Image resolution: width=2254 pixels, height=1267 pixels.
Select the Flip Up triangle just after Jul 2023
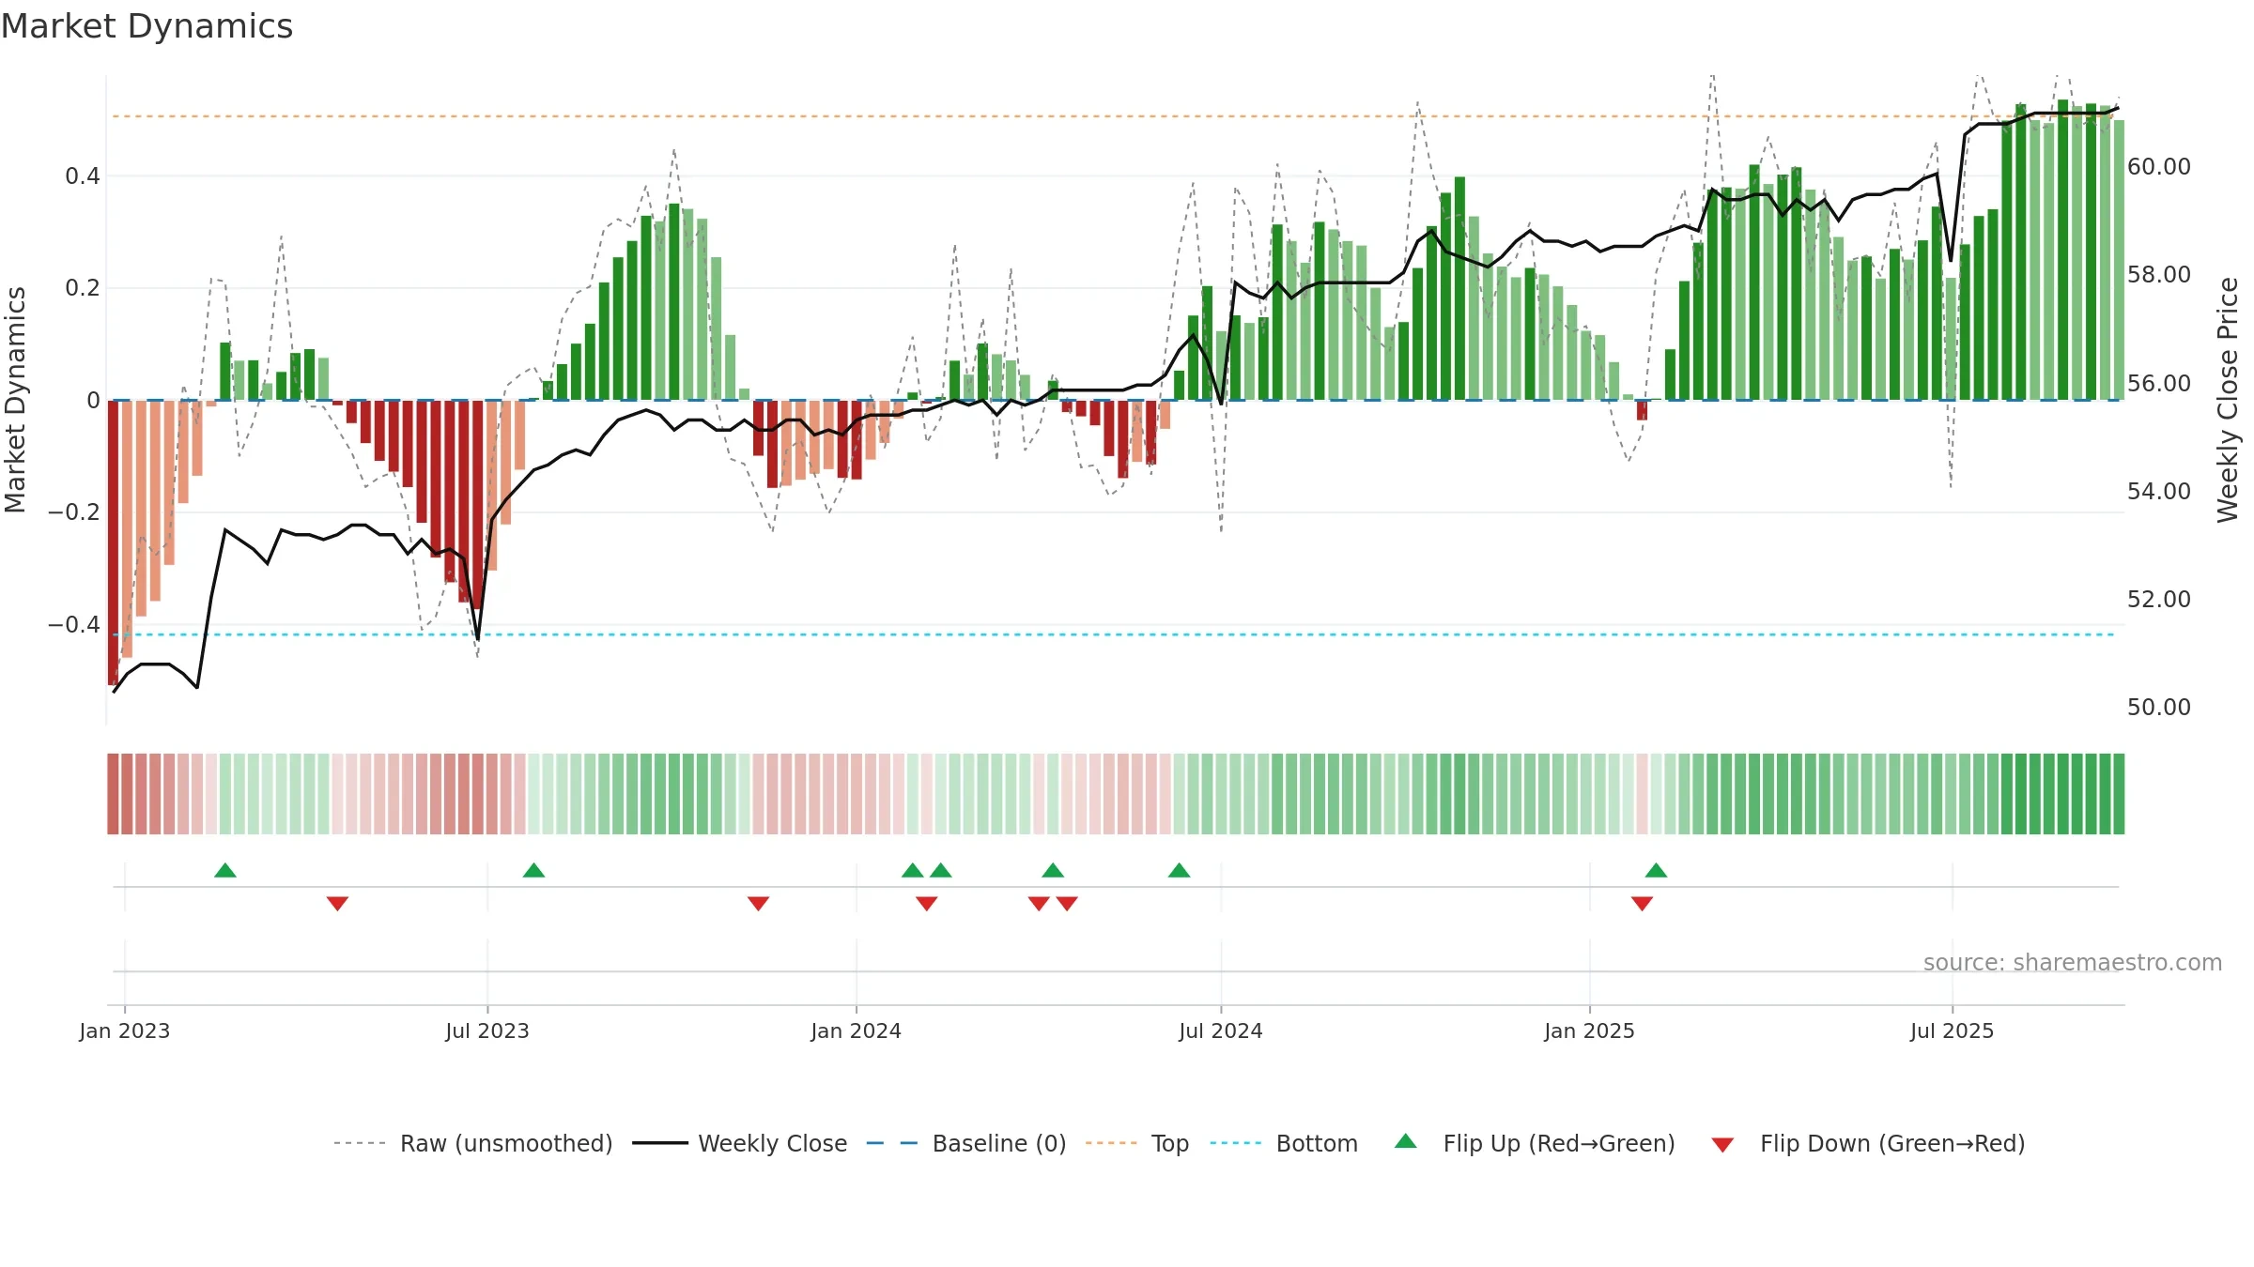click(x=533, y=870)
